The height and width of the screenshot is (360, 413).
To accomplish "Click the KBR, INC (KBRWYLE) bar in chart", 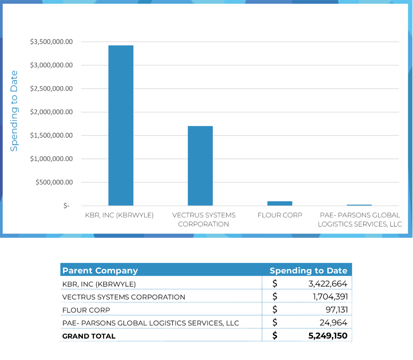I will click(x=121, y=125).
